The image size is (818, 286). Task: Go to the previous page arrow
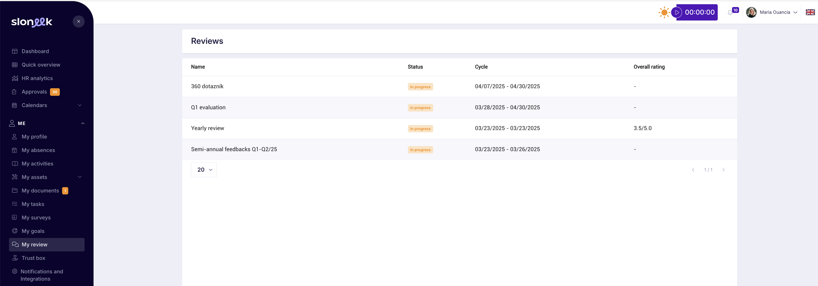click(693, 170)
